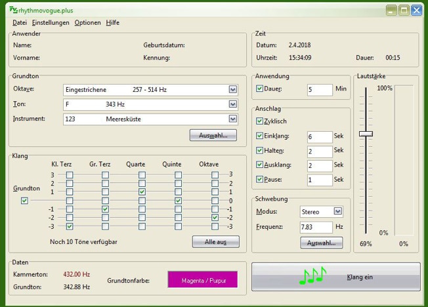
Task: Toggle the Ausklang checkbox
Action: pyautogui.click(x=259, y=165)
